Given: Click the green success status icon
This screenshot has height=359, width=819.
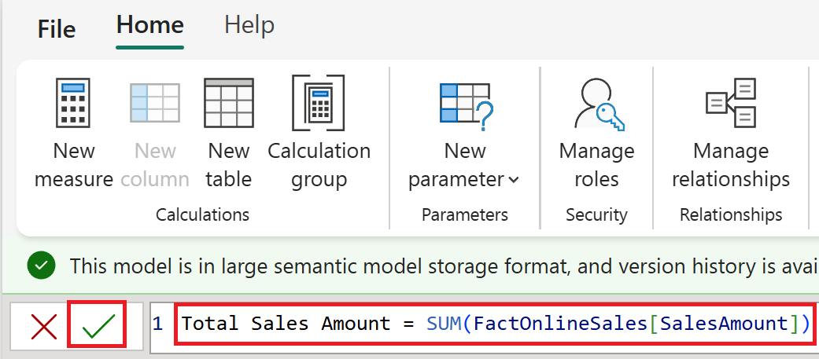Looking at the screenshot, I should 41,266.
